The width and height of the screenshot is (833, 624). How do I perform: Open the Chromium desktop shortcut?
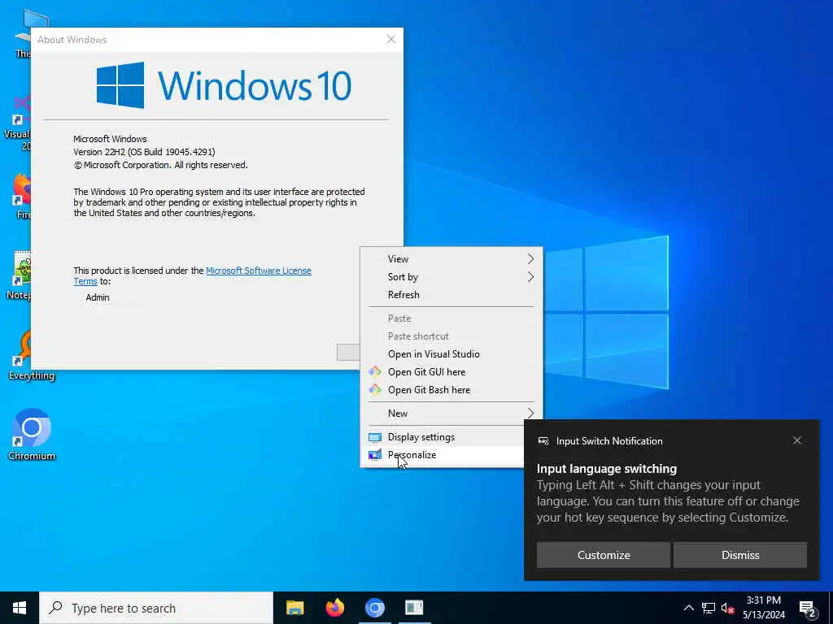[x=32, y=434]
